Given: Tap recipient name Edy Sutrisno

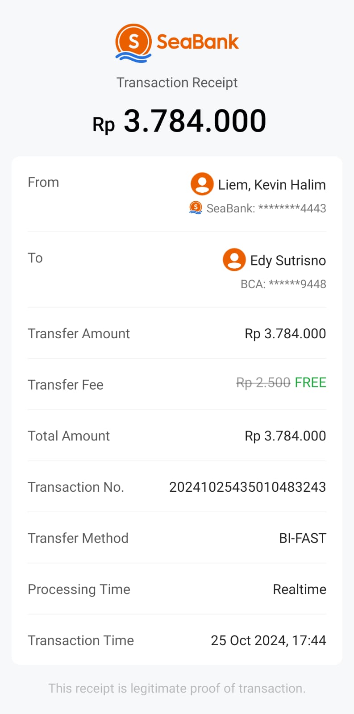Looking at the screenshot, I should tap(287, 261).
